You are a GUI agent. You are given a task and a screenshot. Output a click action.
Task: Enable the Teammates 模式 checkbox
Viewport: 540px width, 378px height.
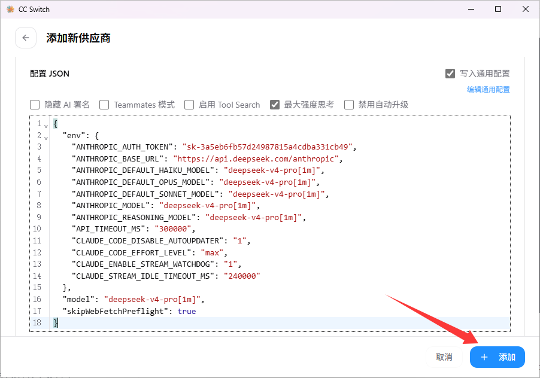(x=104, y=105)
